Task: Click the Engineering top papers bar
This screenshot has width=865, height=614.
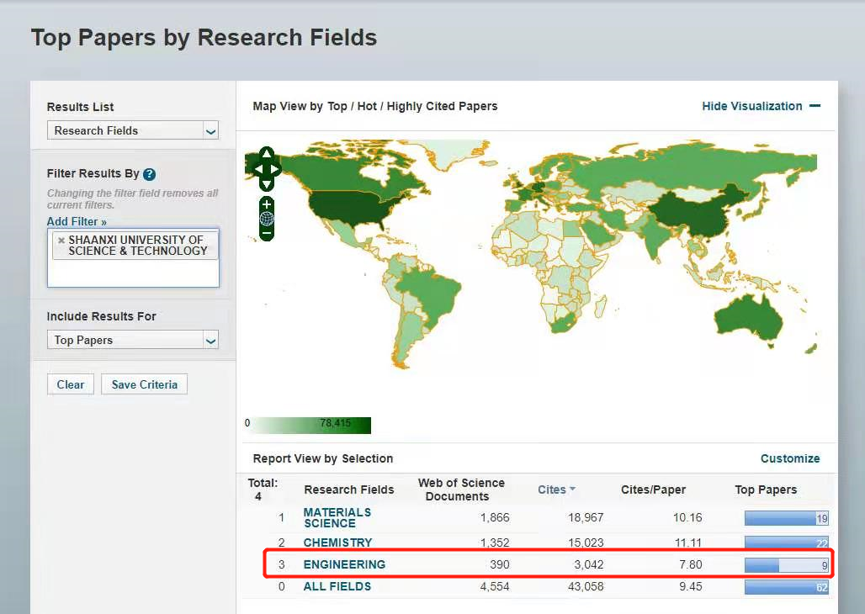Action: [786, 565]
